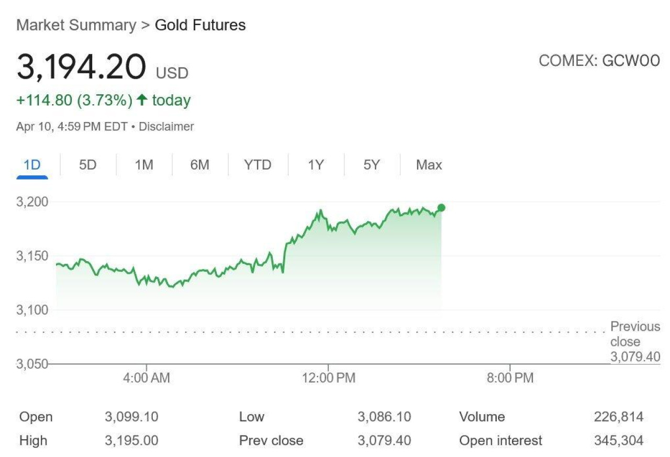670x457 pixels.
Task: Click the Volume value 226,814
Action: point(619,417)
